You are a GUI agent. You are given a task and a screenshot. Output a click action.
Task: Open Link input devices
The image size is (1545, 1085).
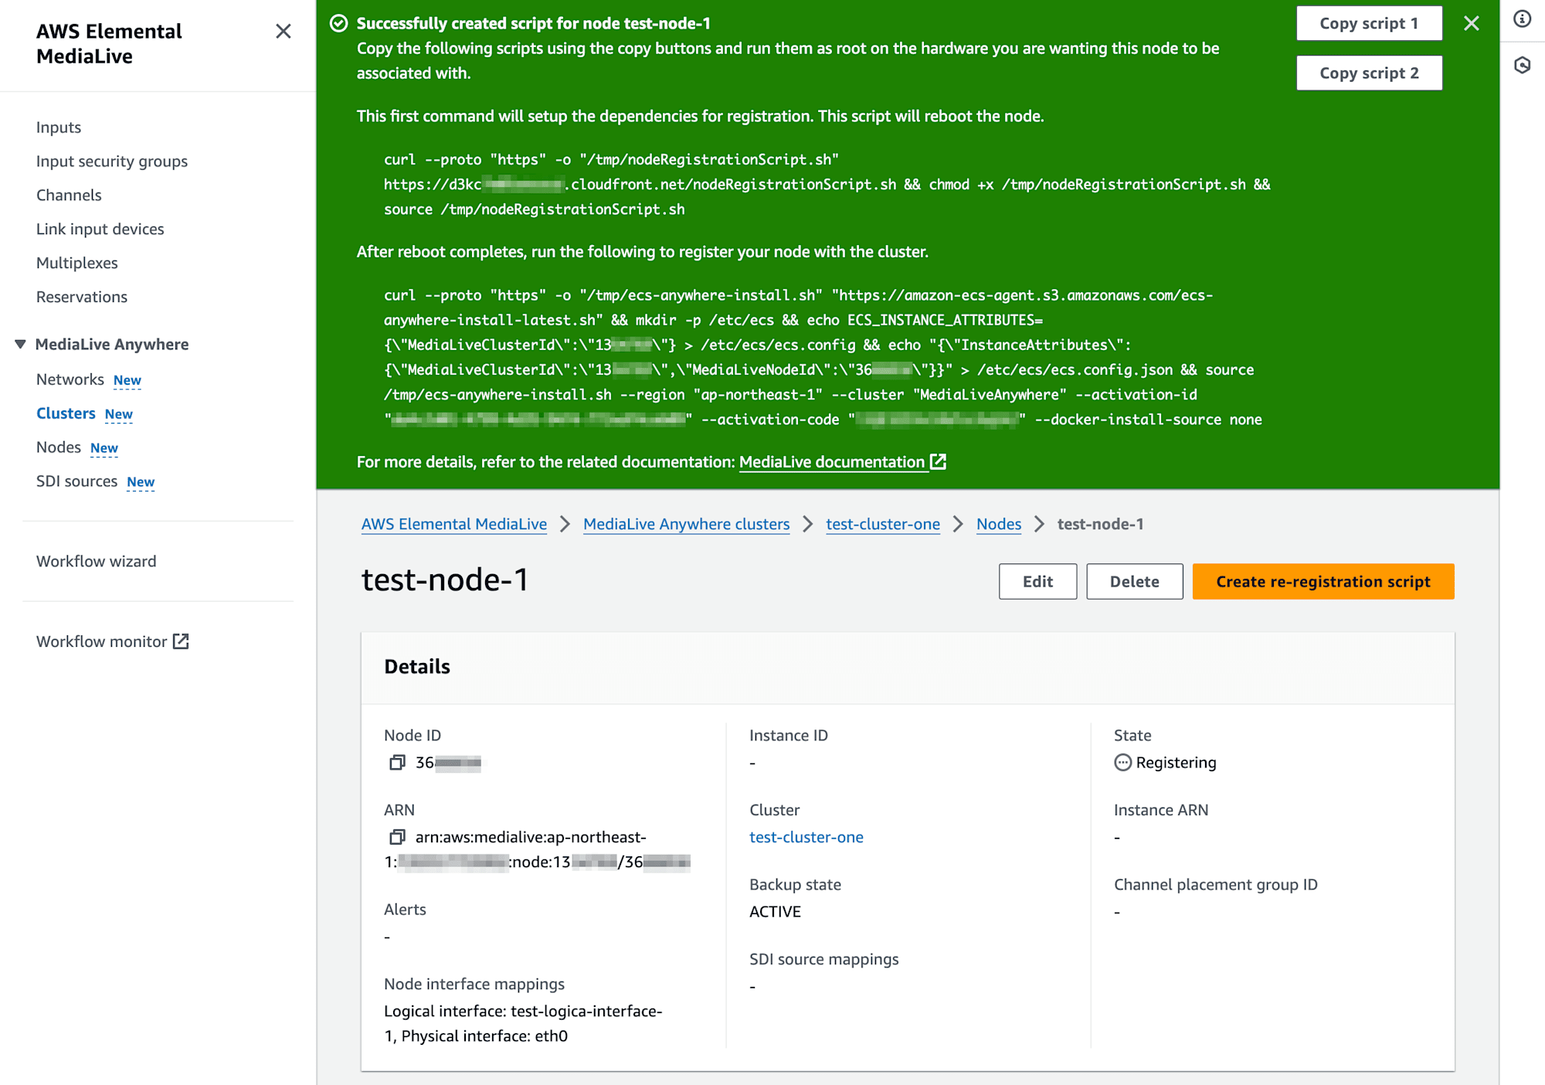click(x=100, y=229)
